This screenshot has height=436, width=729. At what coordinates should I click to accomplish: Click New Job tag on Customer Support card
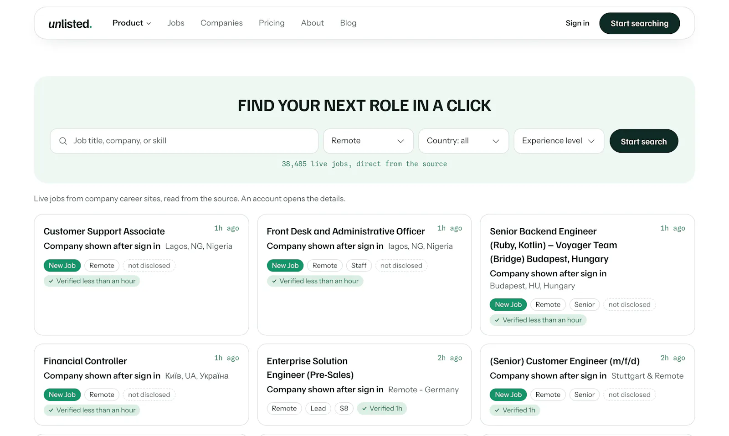[x=62, y=266]
